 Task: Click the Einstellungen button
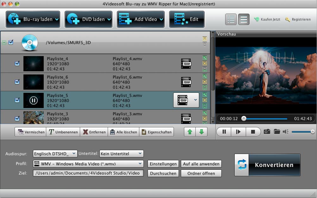tap(163, 164)
